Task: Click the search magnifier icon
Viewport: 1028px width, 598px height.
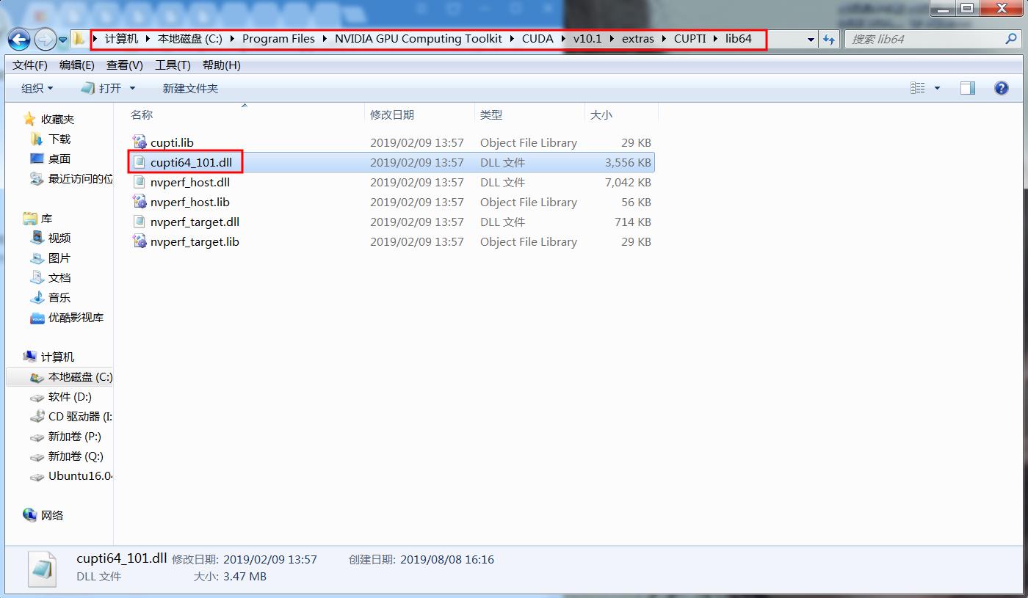Action: coord(1012,39)
